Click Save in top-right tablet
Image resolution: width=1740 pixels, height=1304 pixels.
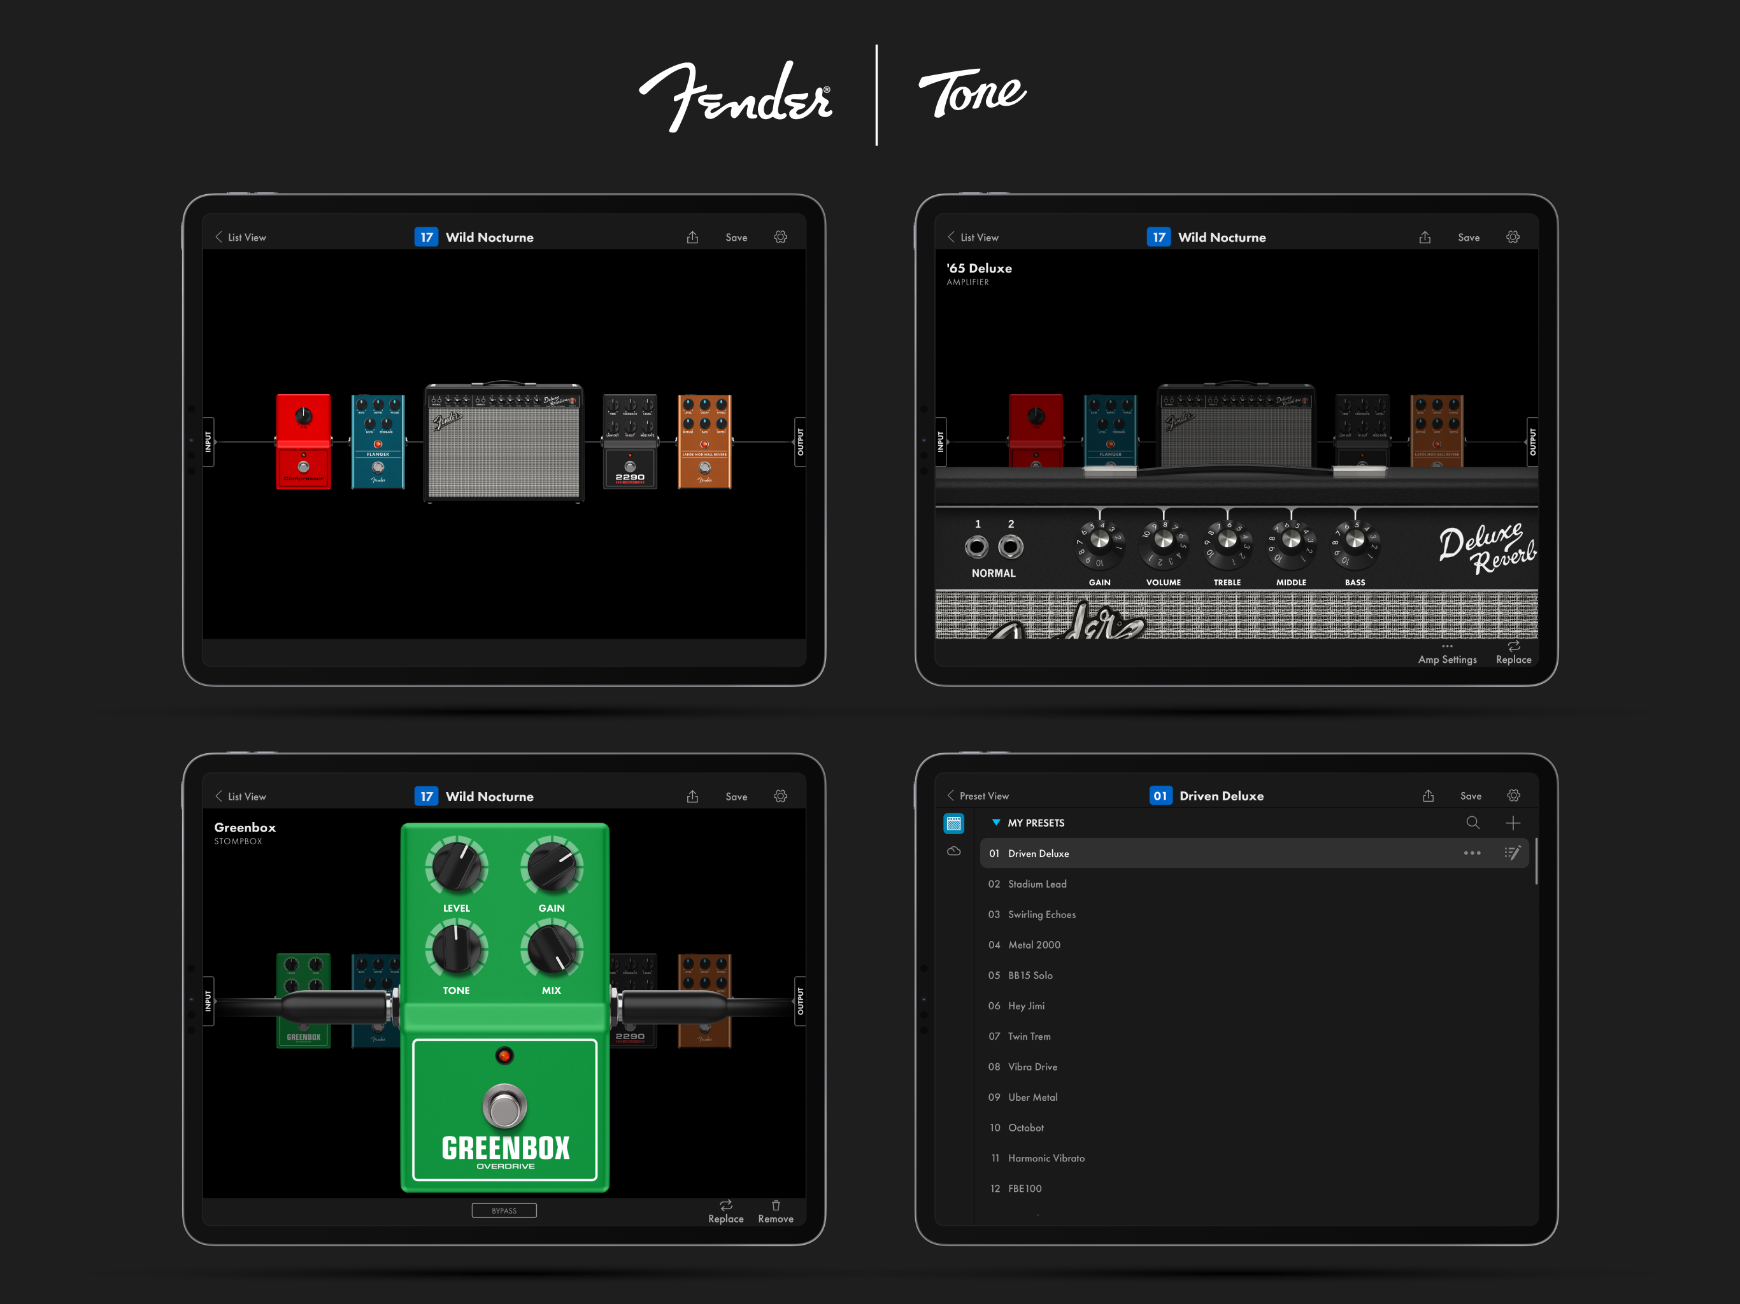coord(1469,237)
